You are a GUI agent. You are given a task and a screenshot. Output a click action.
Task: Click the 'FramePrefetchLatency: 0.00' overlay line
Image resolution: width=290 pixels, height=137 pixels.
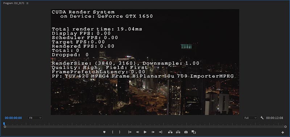pos(99,72)
